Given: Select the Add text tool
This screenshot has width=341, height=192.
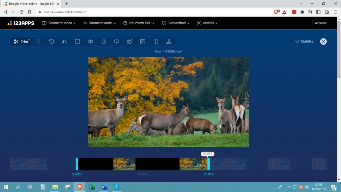Looking at the screenshot, I should pos(156,42).
